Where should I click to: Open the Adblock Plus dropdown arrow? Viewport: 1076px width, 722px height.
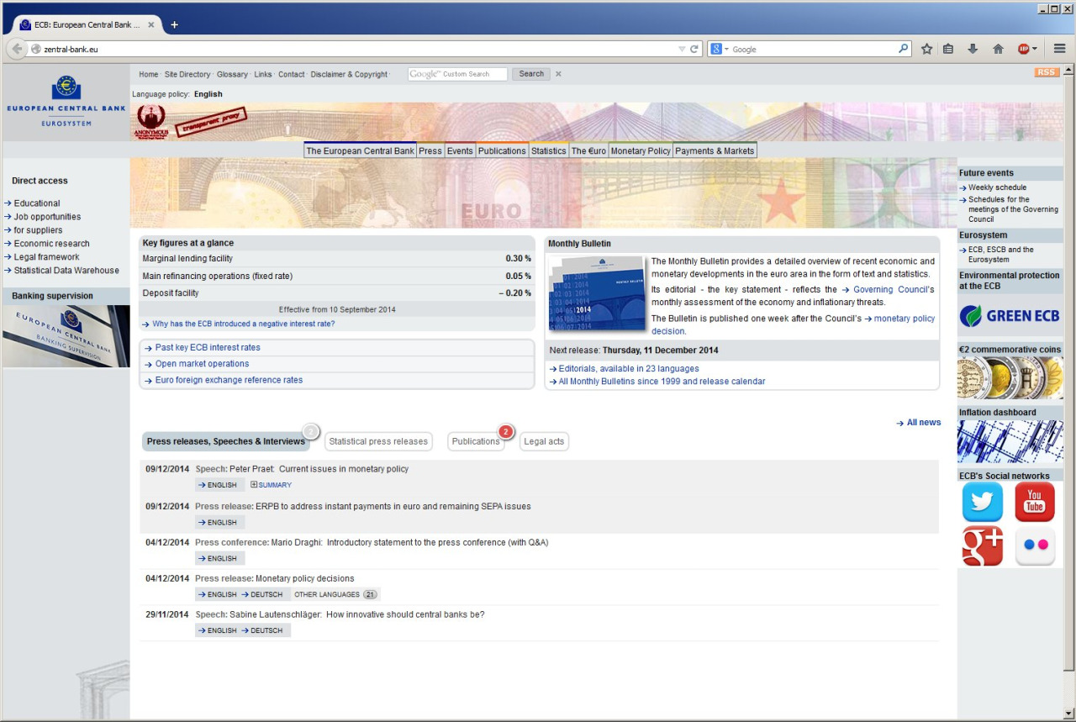point(1034,50)
